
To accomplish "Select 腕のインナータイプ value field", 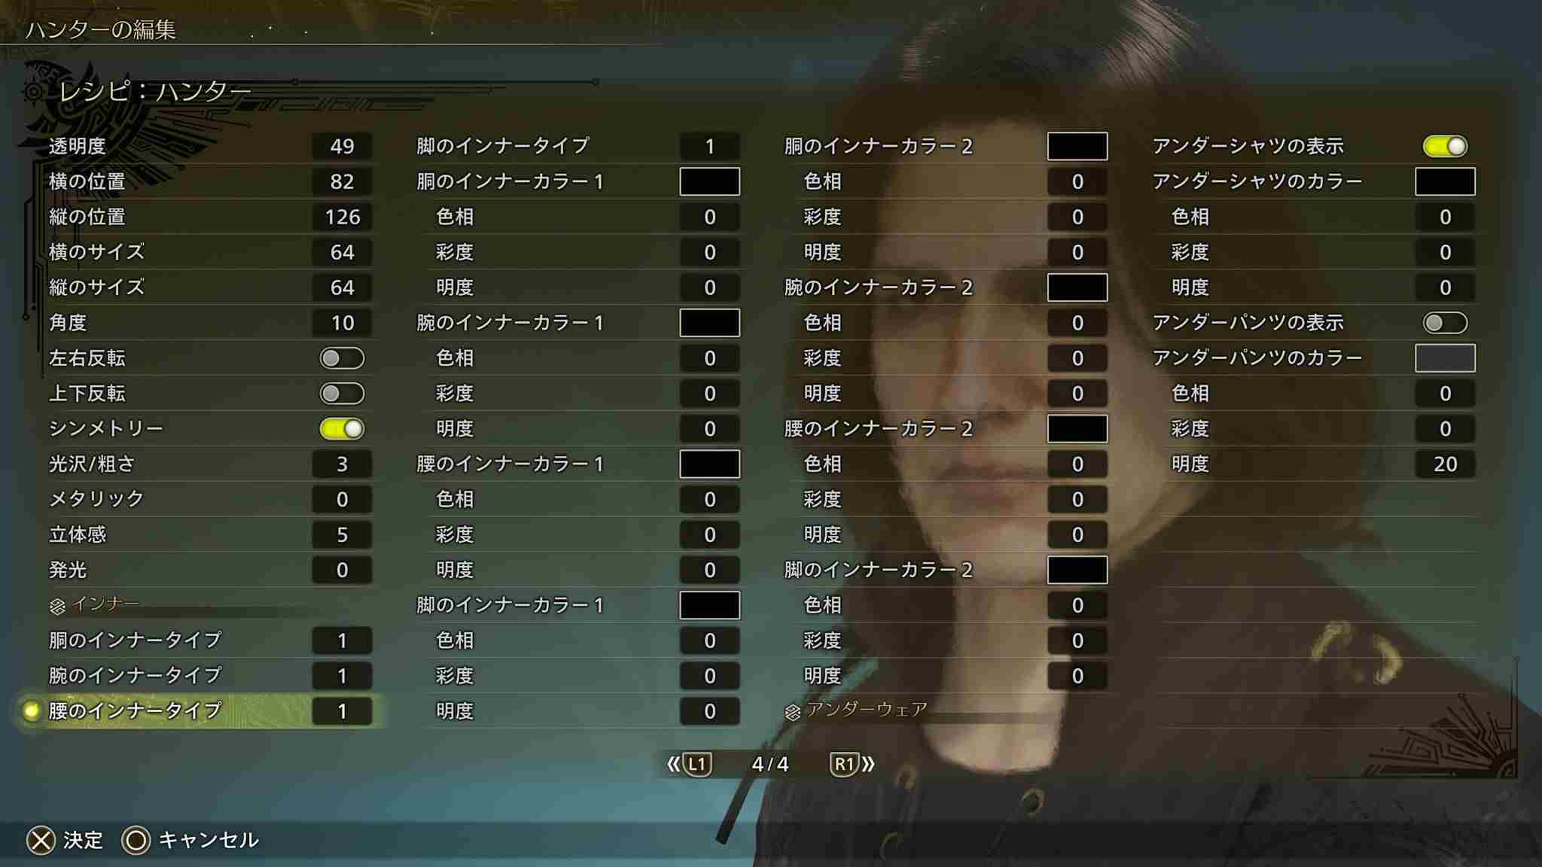I will tap(342, 676).
